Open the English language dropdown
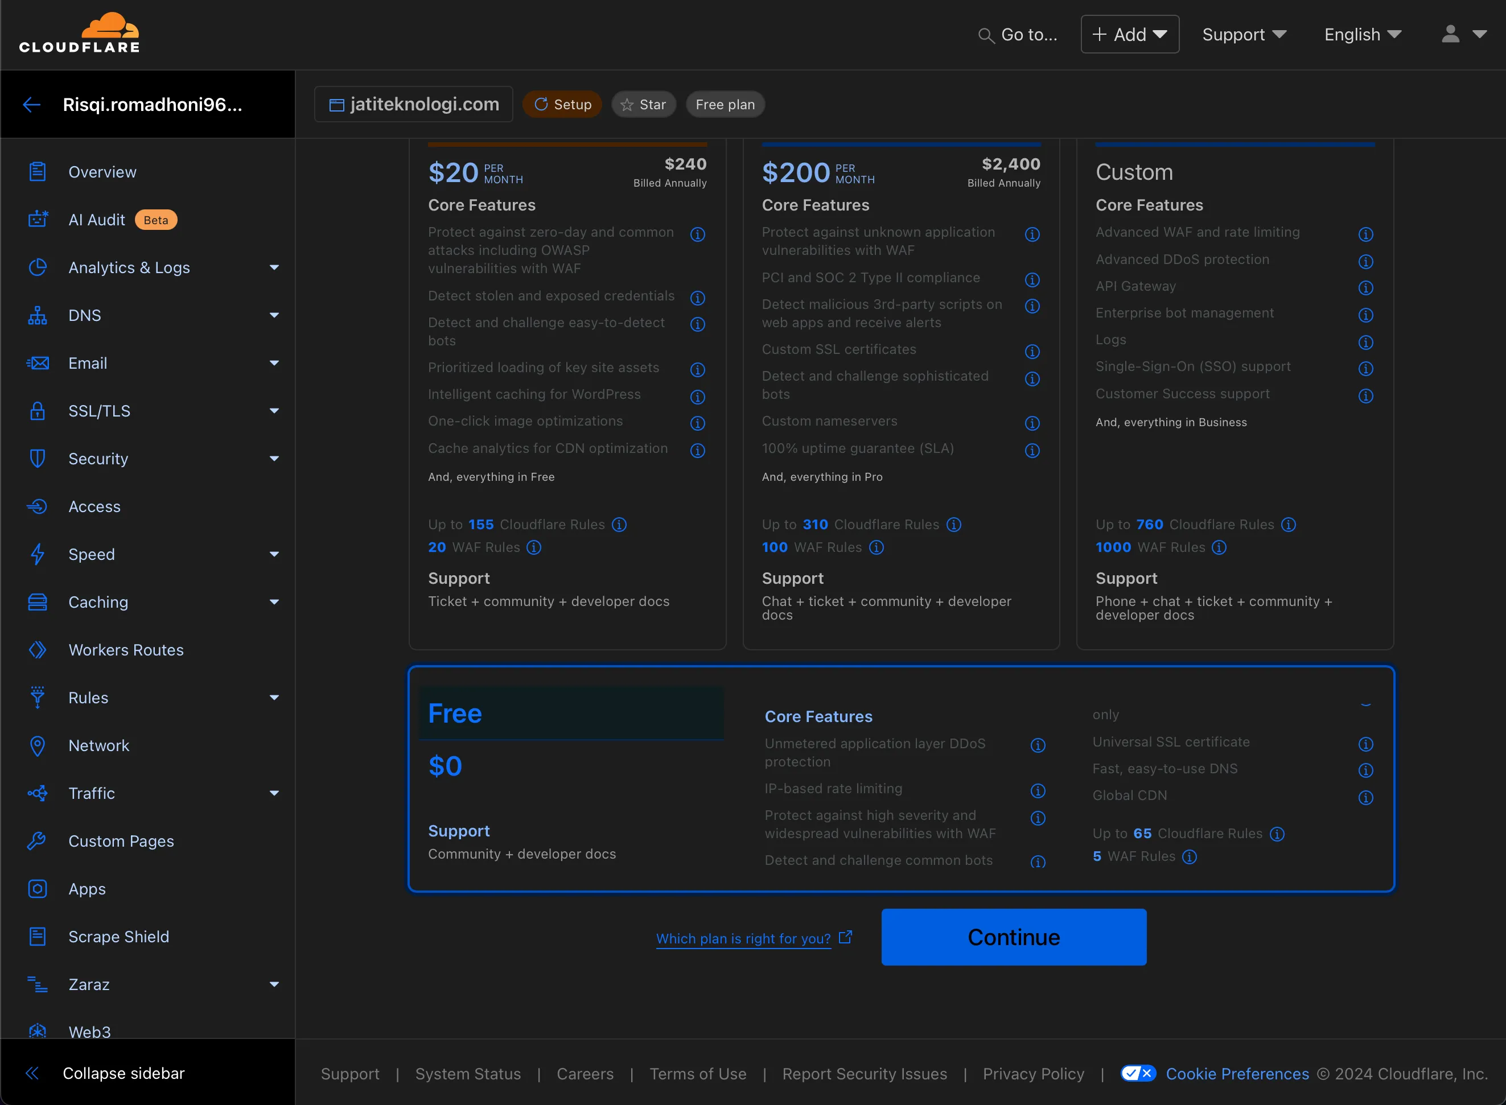Viewport: 1506px width, 1105px height. point(1361,34)
